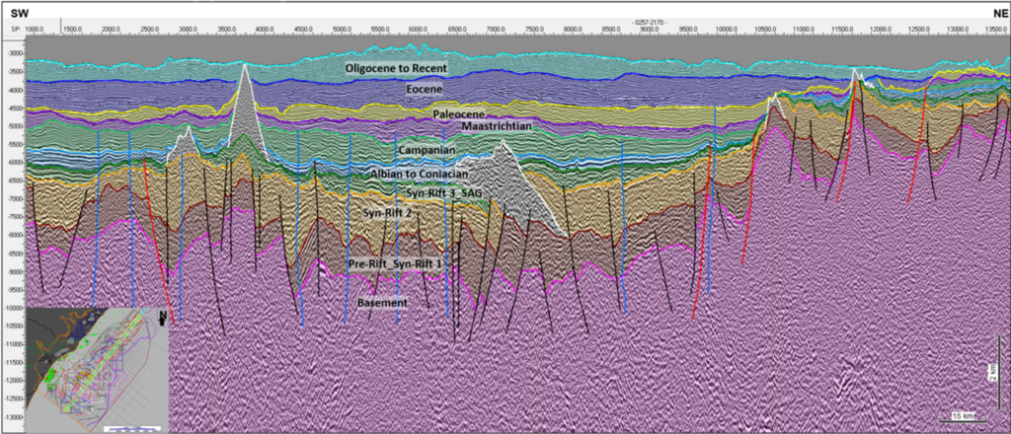The height and width of the screenshot is (434, 1011).
Task: Click the inset location map thumbnail
Action: click(x=98, y=370)
